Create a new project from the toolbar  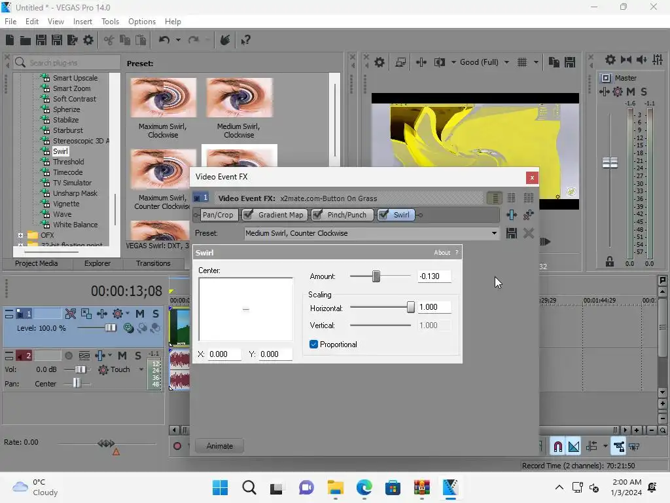click(x=10, y=40)
